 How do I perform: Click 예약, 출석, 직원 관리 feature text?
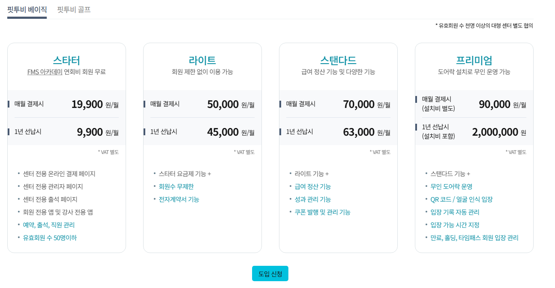(x=49, y=225)
